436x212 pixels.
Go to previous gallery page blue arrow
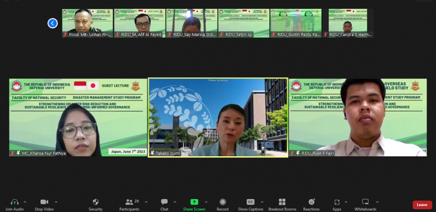click(52, 24)
